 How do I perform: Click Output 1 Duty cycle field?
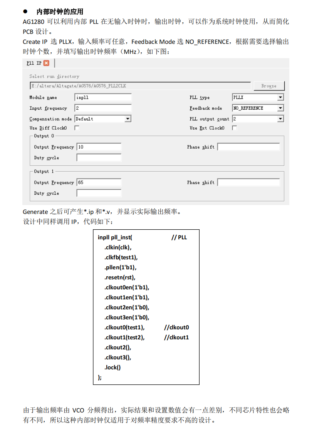pos(99,193)
